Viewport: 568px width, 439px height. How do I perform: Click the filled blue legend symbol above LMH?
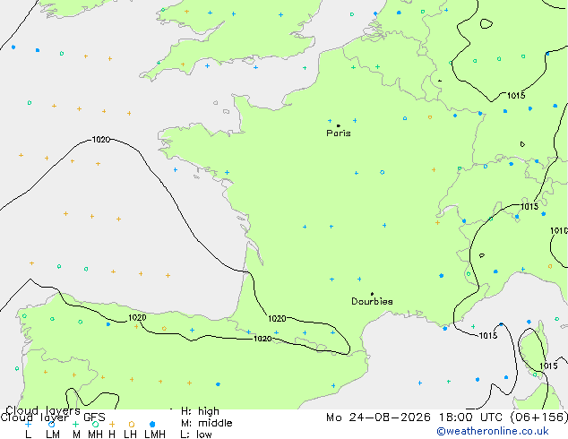(x=152, y=424)
